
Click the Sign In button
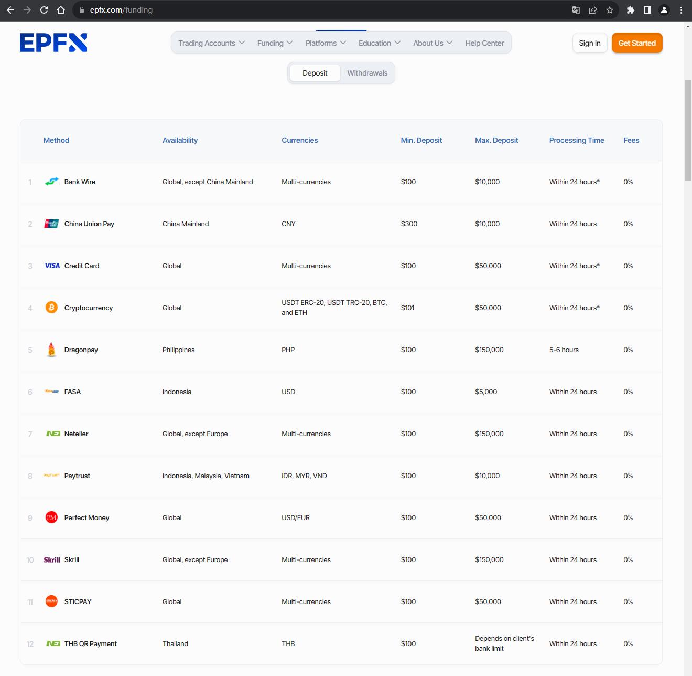(x=590, y=43)
